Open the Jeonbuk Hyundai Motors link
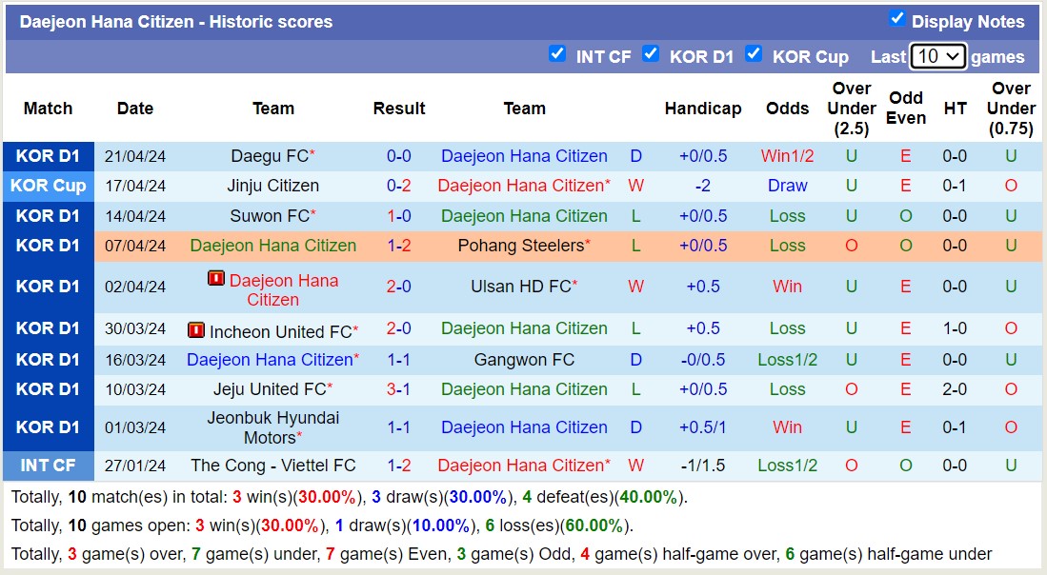This screenshot has height=575, width=1047. [273, 427]
